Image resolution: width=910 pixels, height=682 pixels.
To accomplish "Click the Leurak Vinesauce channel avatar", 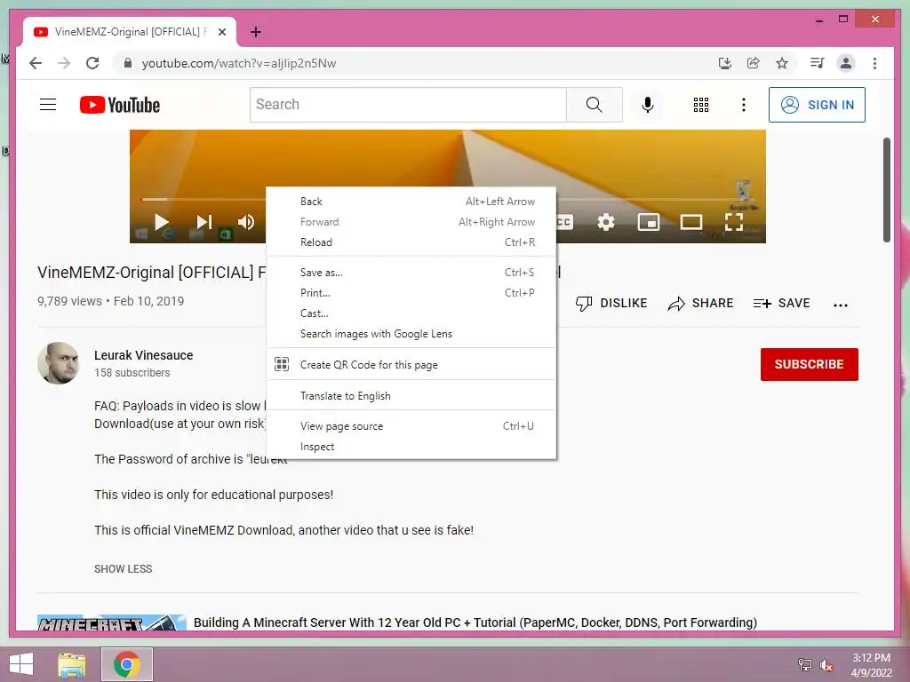I will click(x=58, y=363).
